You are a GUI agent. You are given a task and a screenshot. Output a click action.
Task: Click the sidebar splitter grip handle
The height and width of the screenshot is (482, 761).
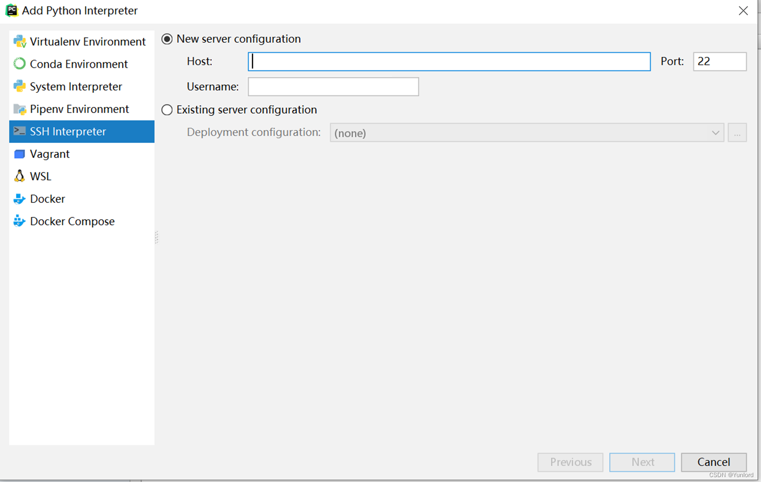click(x=157, y=238)
